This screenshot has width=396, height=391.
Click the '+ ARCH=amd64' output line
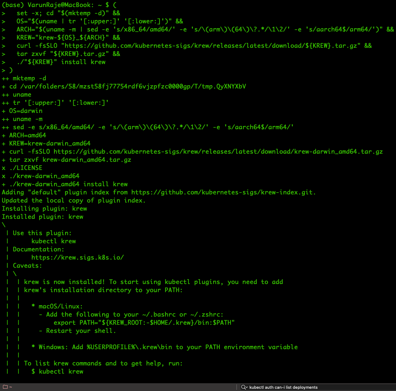pyautogui.click(x=24, y=135)
